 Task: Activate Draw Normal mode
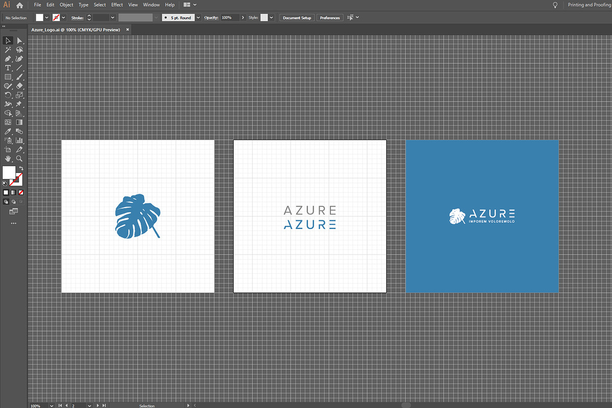[6, 202]
